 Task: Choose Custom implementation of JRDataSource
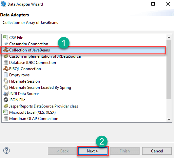45,56
